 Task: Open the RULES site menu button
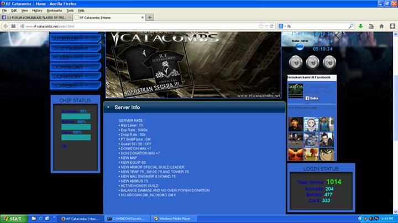75,57
